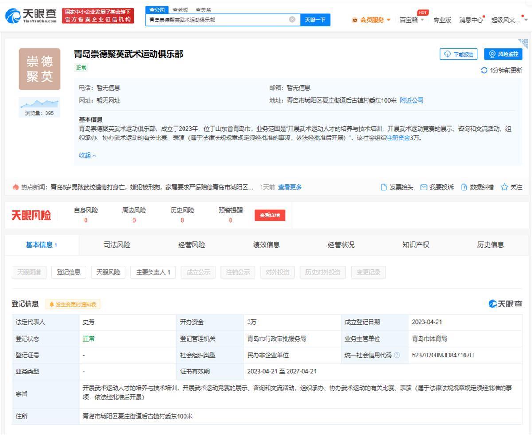Collapse the company description with 收起
The height and width of the screenshot is (435, 532).
(87, 155)
